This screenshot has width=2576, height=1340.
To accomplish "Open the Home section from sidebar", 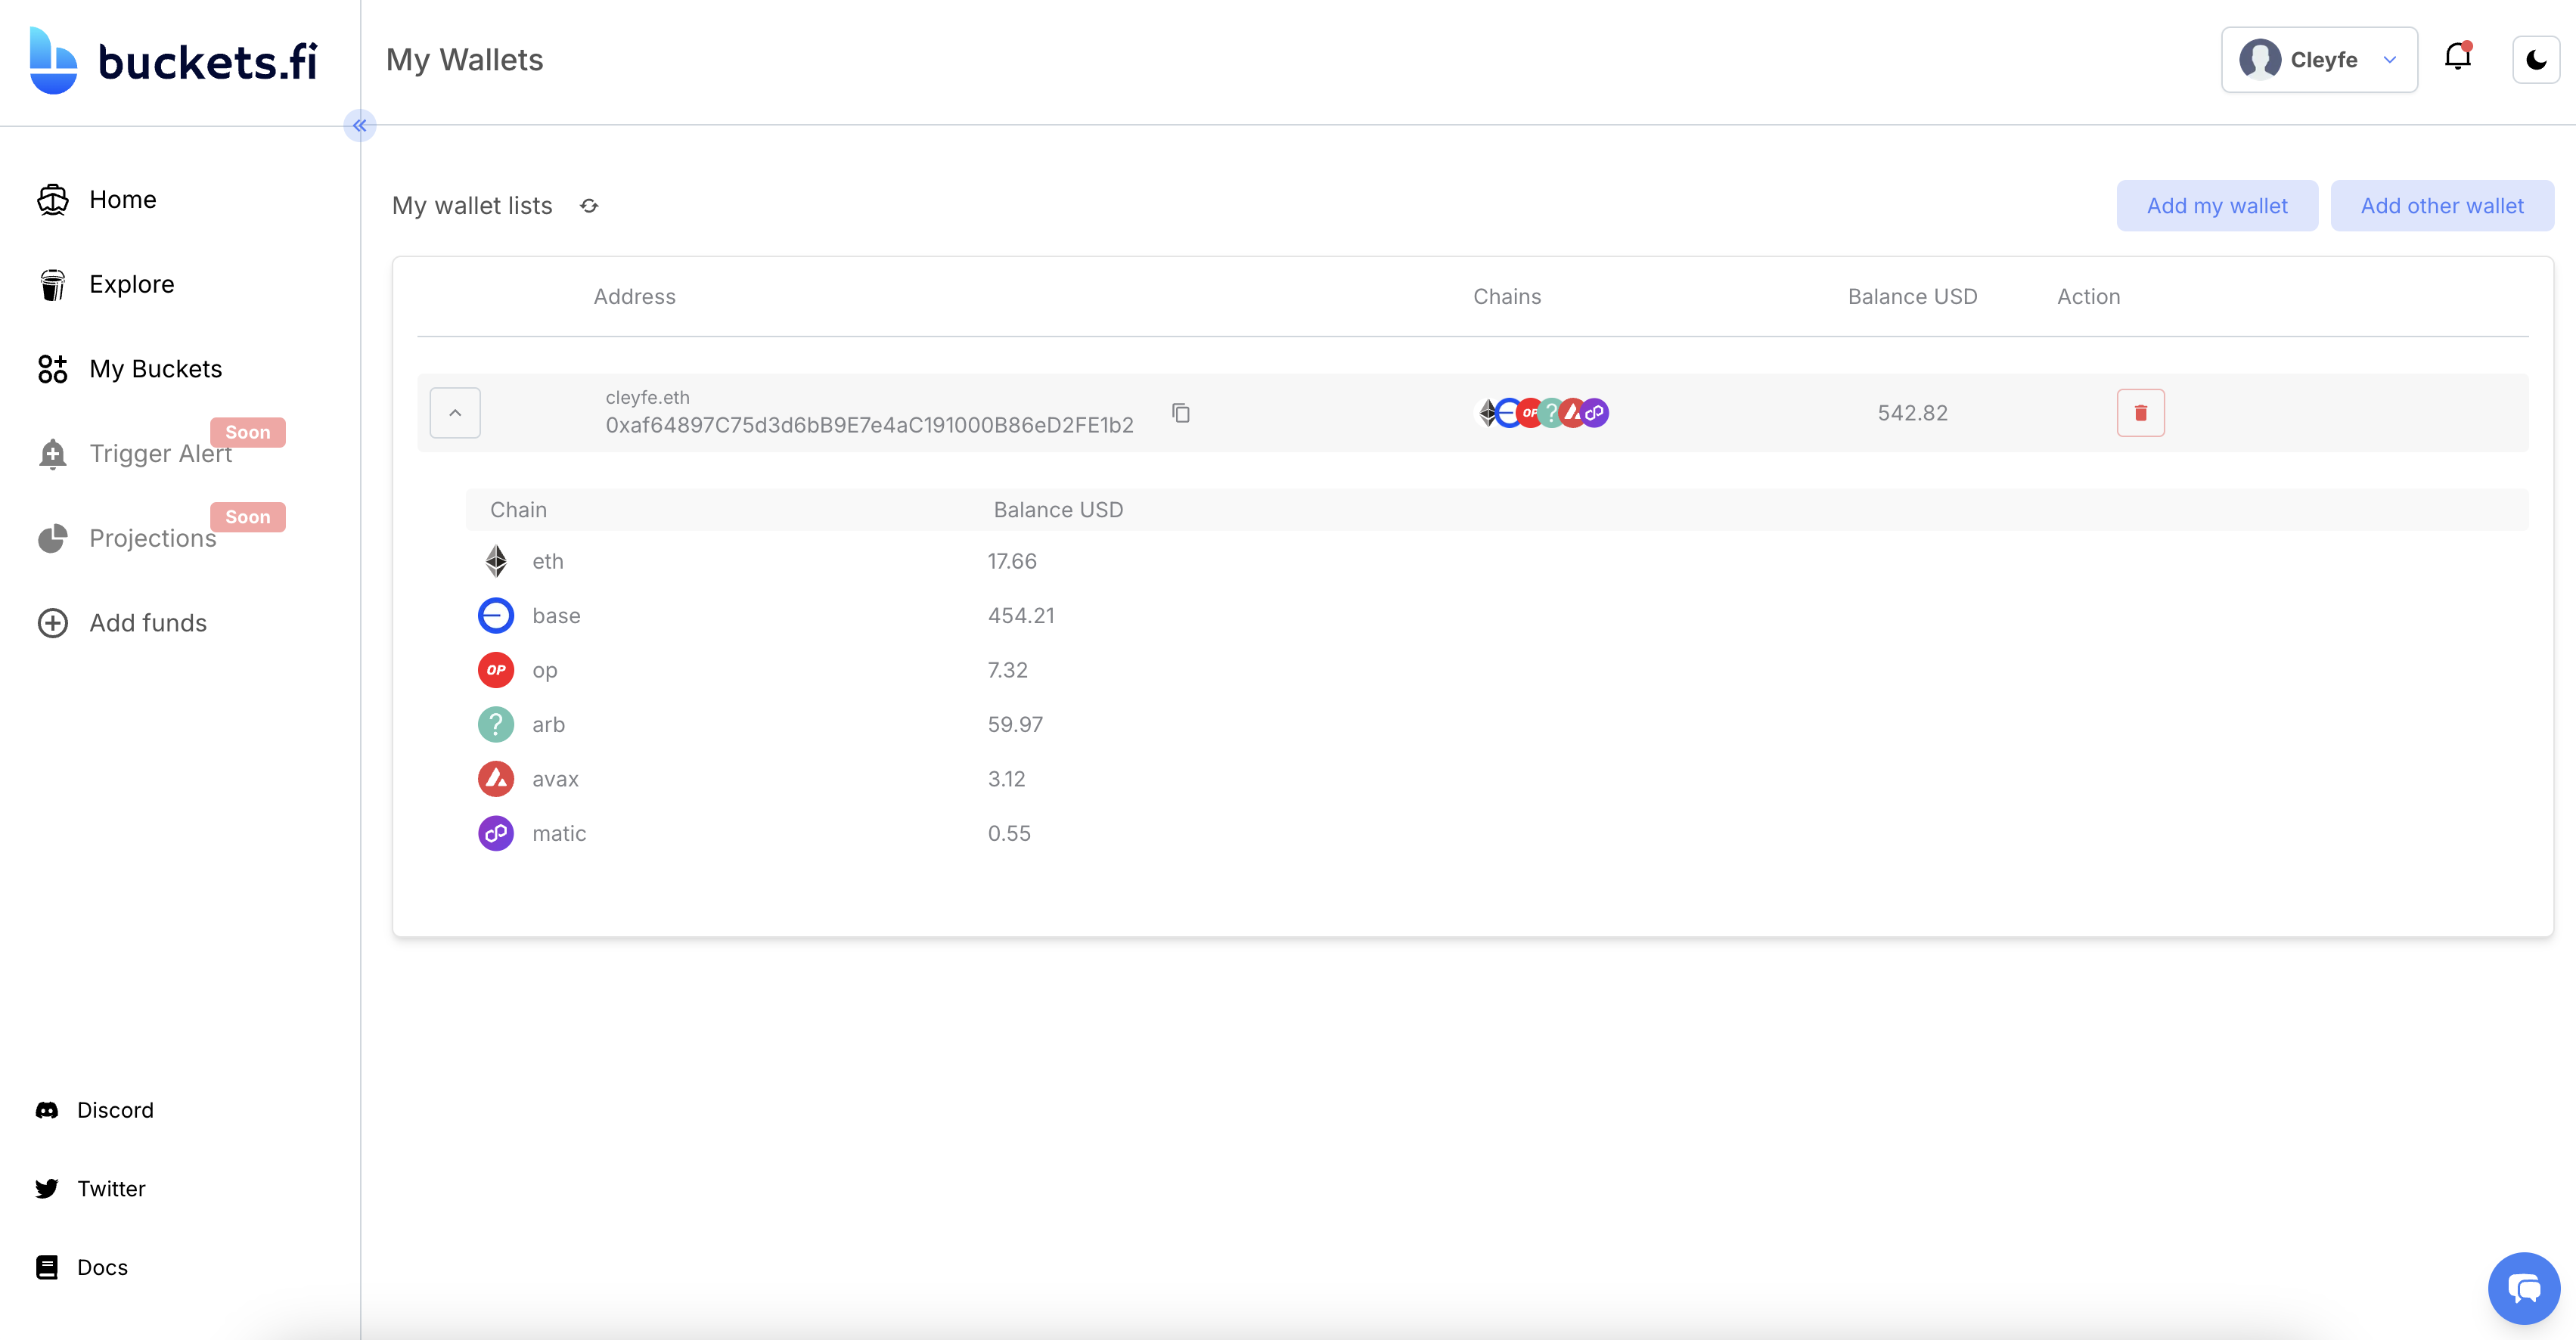I will (x=122, y=199).
